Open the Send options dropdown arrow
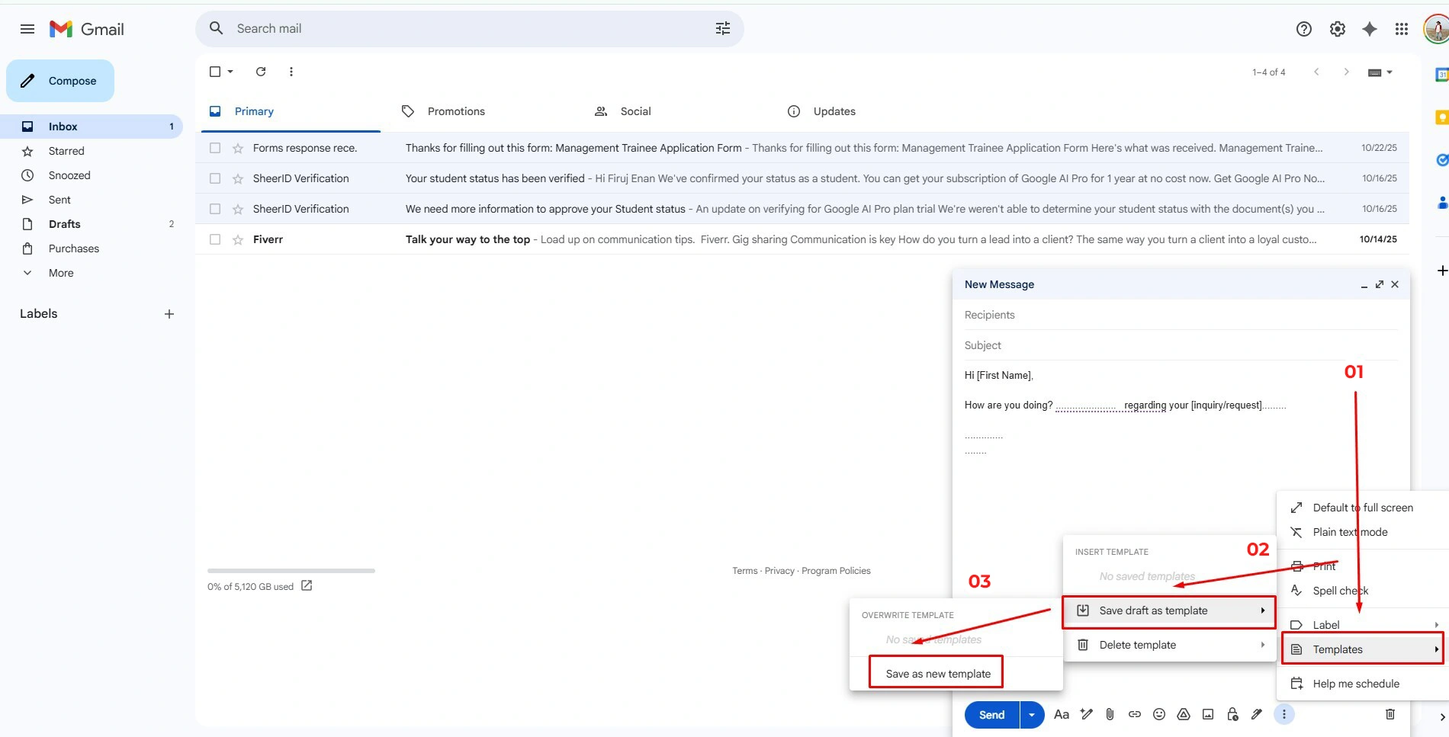The height and width of the screenshot is (737, 1449). [1032, 715]
